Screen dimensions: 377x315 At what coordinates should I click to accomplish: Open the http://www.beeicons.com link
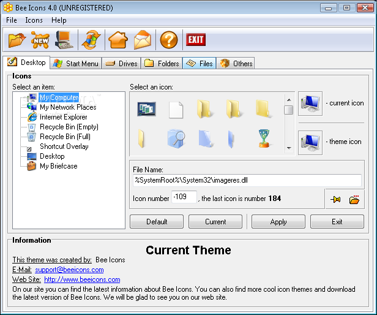[82, 279]
